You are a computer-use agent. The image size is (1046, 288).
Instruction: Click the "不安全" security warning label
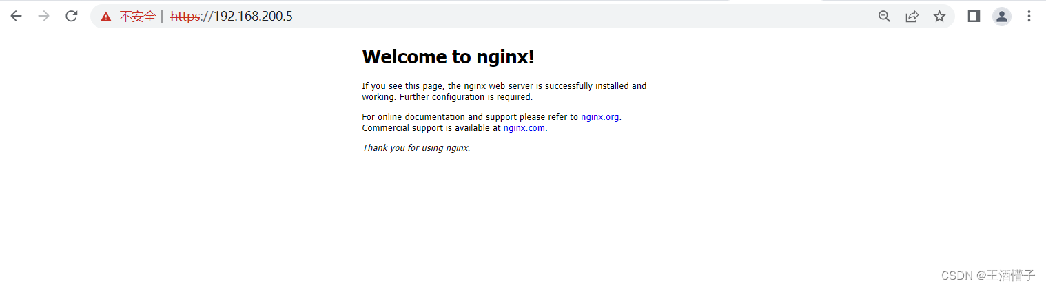[x=137, y=17]
